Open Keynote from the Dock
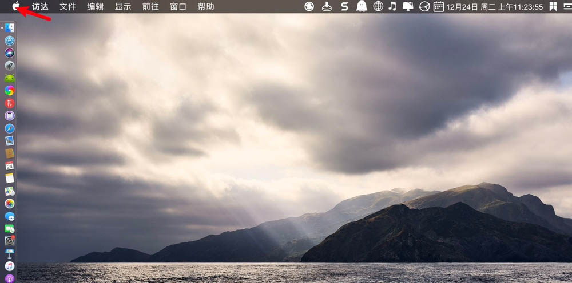 click(x=10, y=253)
